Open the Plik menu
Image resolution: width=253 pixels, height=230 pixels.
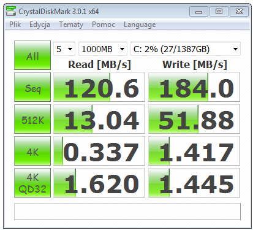[x=15, y=25]
